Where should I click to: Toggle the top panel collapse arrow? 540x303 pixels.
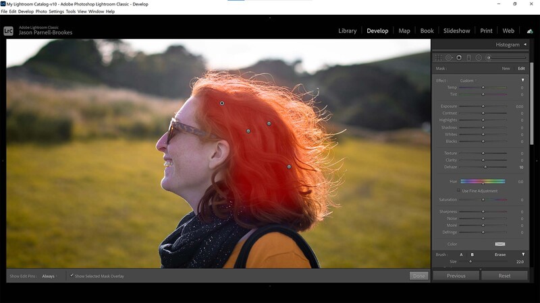coord(269,18)
